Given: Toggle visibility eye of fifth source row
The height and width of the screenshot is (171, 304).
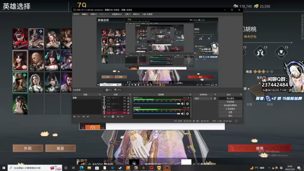Looking at the screenshot, I should [125, 110].
